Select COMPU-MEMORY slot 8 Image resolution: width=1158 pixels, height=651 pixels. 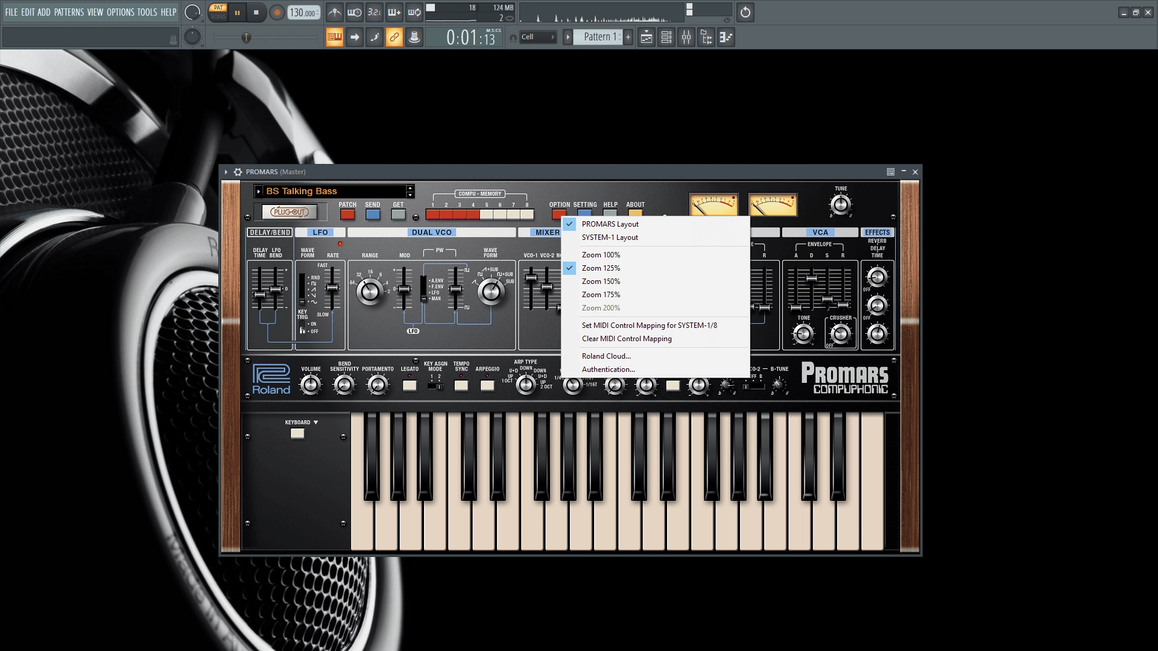click(x=527, y=214)
